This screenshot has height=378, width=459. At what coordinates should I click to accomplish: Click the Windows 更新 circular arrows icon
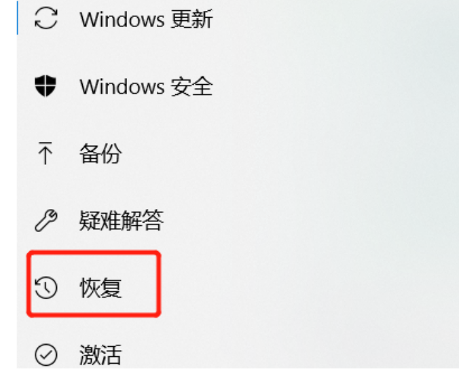tap(46, 19)
